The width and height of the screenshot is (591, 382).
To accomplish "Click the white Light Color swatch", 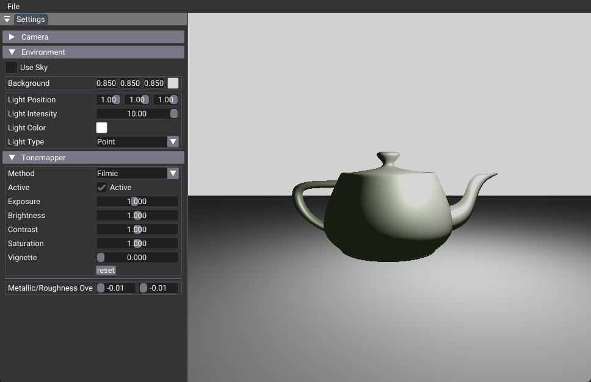I will [102, 128].
